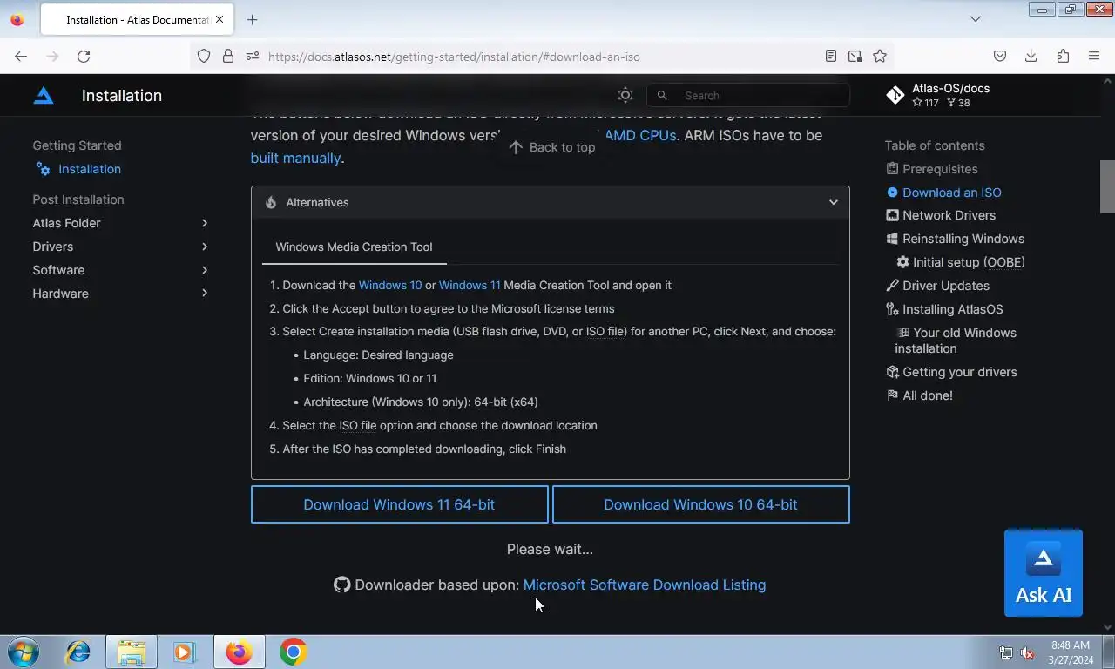Click the Back to top button
This screenshot has height=669, width=1115.
552,147
